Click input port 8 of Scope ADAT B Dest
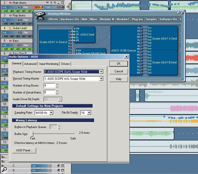Screen dimensions: 198x174 (149, 73)
